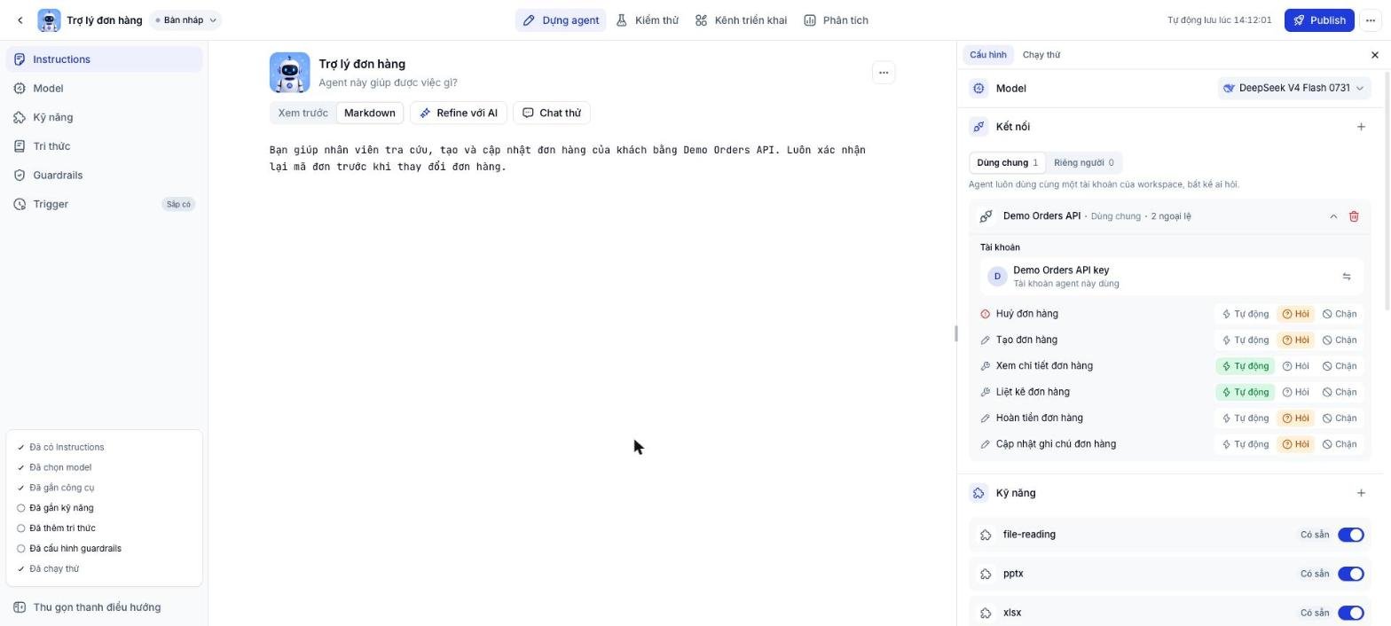Screen dimensions: 1391x626
Task: Click the agent description placeholder field
Action: point(389,82)
